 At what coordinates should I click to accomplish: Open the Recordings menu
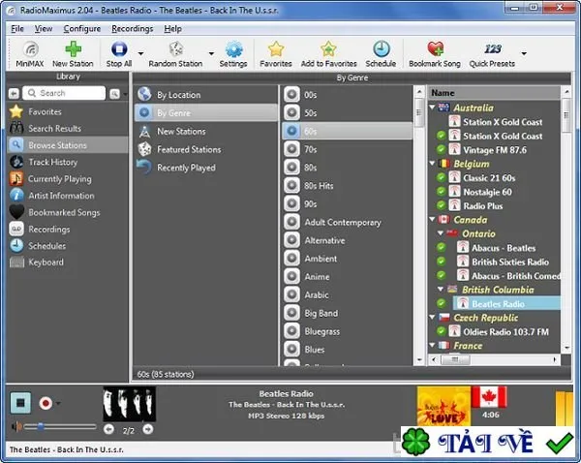point(133,28)
